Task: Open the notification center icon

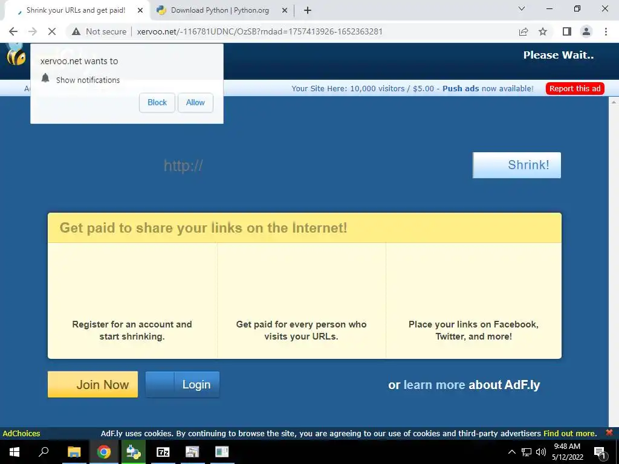Action: [600, 452]
